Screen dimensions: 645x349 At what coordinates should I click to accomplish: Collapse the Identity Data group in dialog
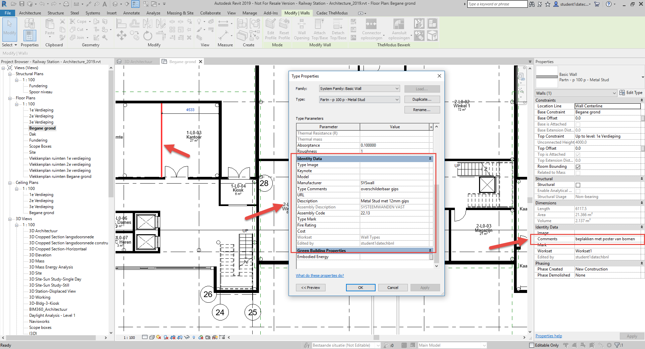(x=430, y=159)
